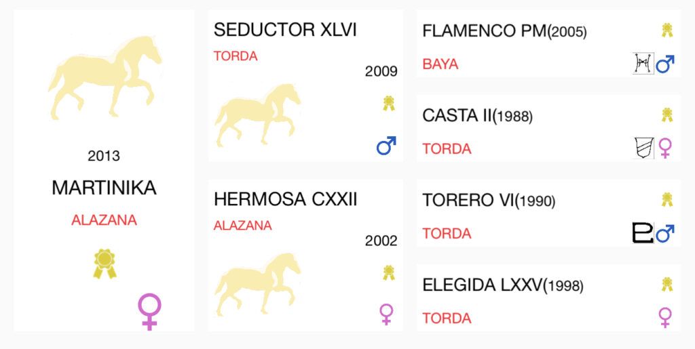Click the male symbol on SEDUCTOR XLVI card
Viewport: 695px width, 349px height.
tap(386, 146)
